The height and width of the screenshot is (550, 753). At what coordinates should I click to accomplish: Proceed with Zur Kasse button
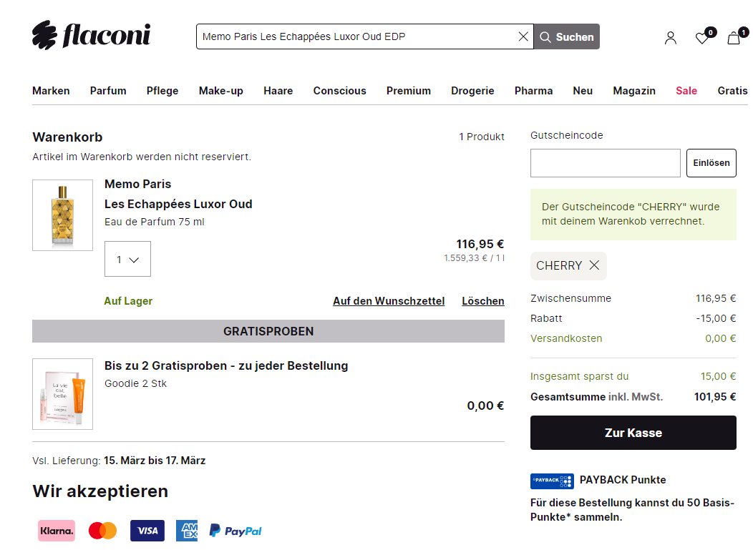point(633,433)
